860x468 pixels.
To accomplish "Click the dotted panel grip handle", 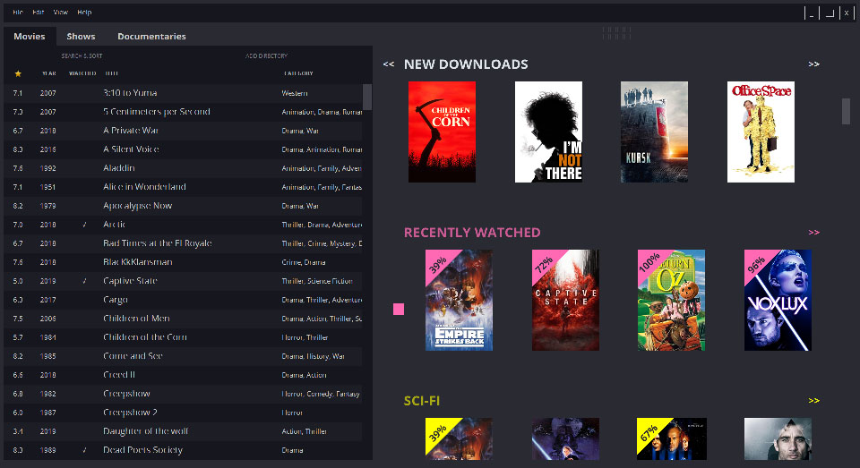I will point(616,33).
